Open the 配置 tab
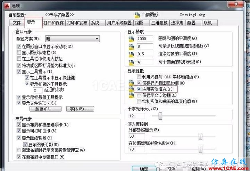This screenshot has width=250, height=171. coord(193,23)
